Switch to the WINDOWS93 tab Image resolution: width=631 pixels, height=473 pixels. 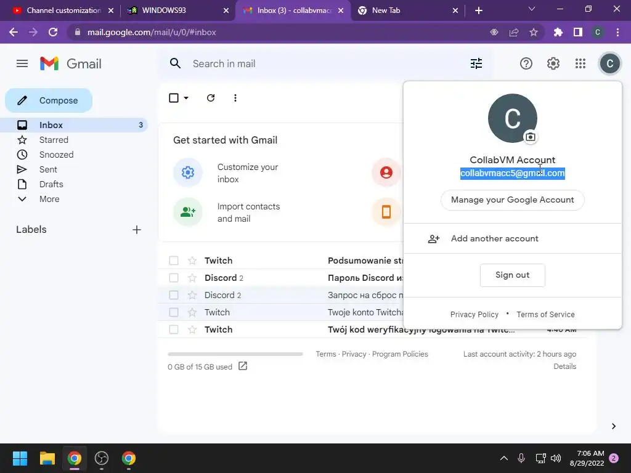click(177, 10)
